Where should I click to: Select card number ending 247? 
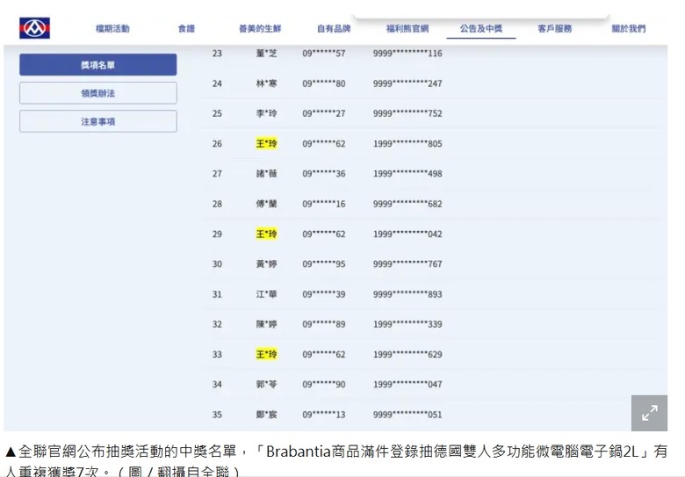(x=407, y=83)
